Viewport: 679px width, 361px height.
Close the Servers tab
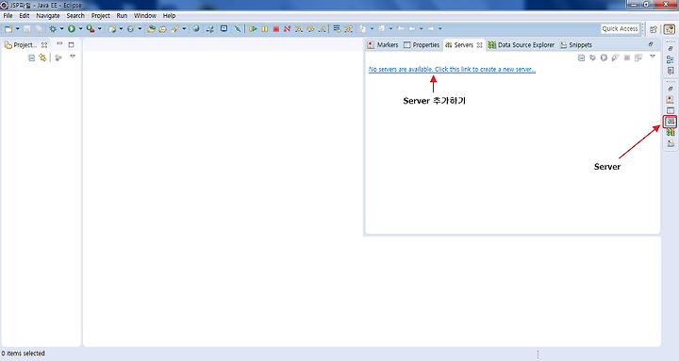coord(479,45)
